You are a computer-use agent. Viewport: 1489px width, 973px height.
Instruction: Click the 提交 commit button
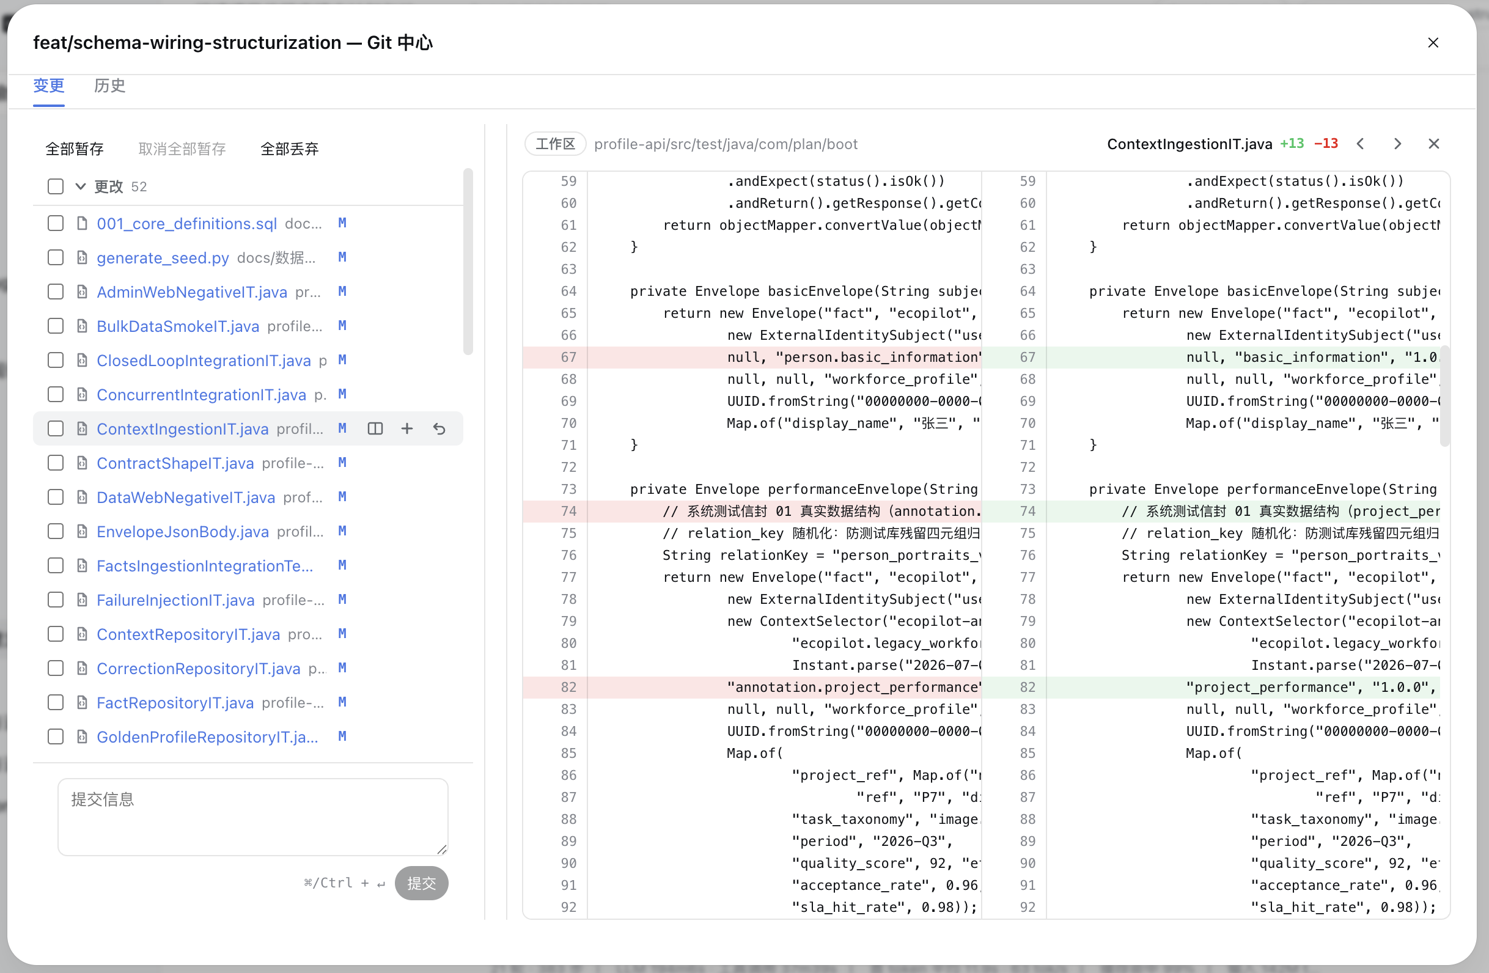[421, 883]
